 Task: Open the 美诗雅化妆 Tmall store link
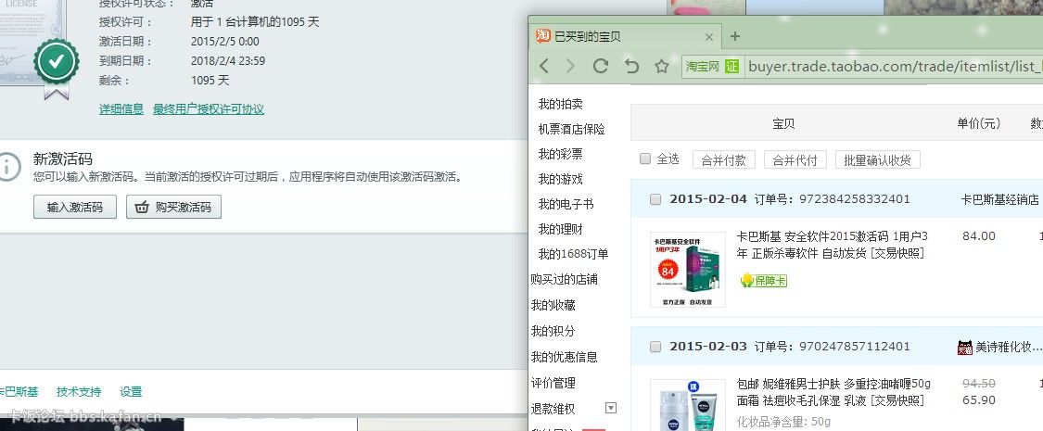point(1008,348)
